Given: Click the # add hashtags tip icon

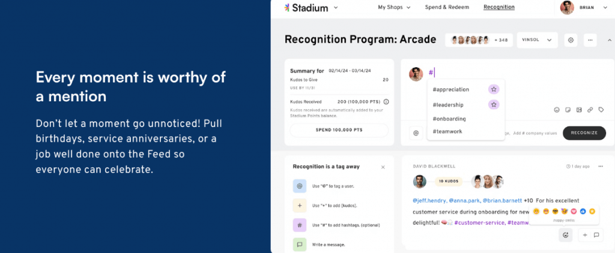Looking at the screenshot, I should pos(300,225).
